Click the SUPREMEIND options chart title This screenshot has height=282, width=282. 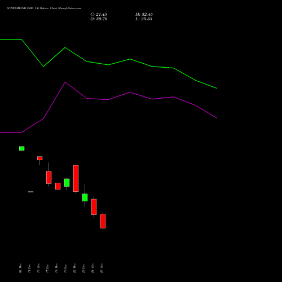coord(43,8)
